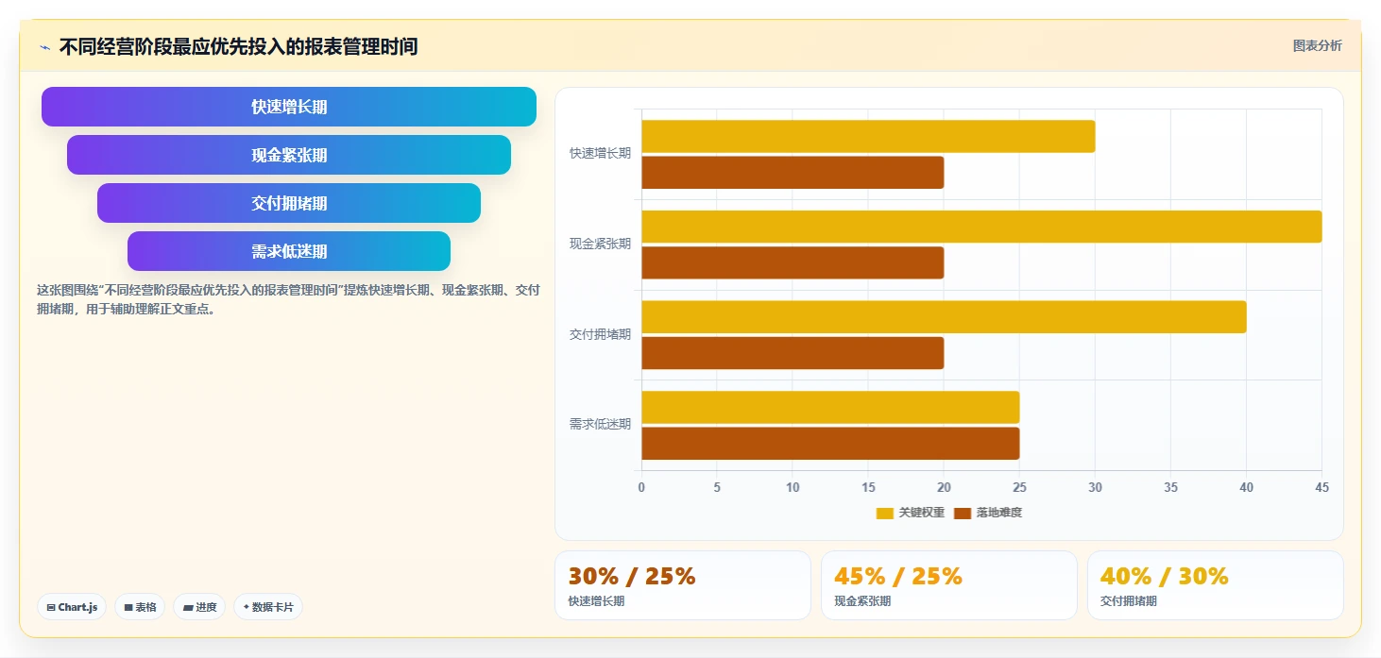Select the 交付拥堵期 funnel stage
1381x658 pixels.
click(289, 203)
